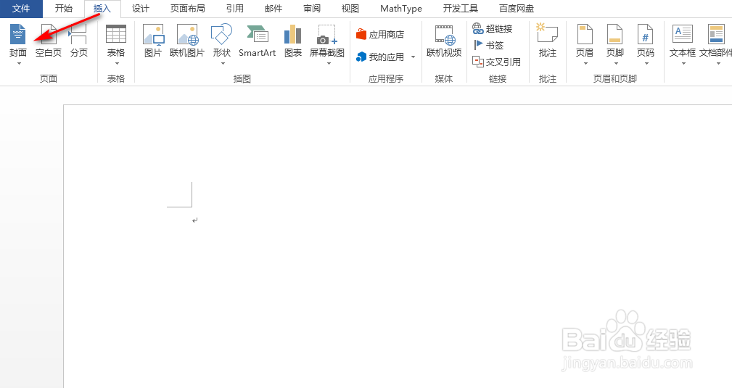
Task: Insert a Hyperlink (超链接)
Action: (493, 28)
